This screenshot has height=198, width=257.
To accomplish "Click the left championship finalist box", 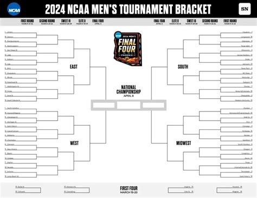I will (x=104, y=105).
